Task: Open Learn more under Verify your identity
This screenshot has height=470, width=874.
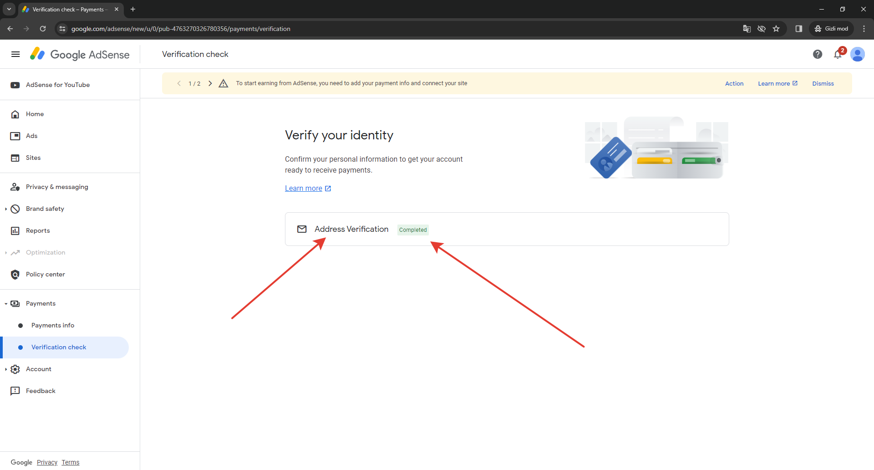Action: pyautogui.click(x=308, y=189)
